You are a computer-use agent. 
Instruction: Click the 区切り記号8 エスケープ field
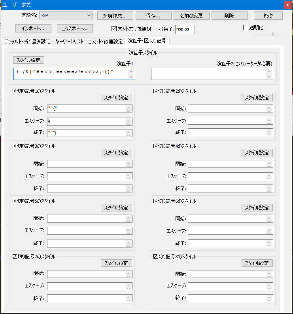(x=231, y=286)
